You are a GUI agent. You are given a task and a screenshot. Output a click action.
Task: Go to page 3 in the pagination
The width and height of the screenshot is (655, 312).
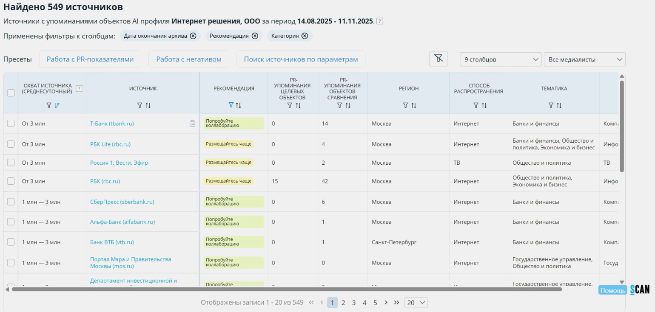coord(354,303)
